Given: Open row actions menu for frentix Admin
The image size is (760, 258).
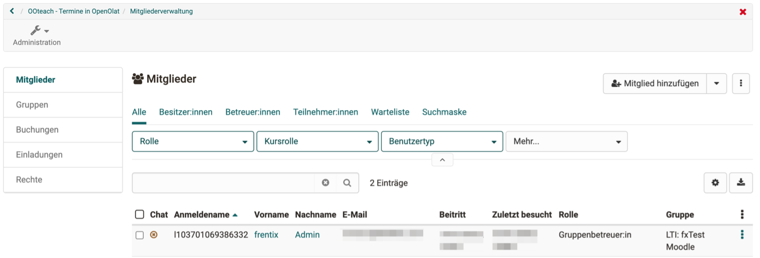Looking at the screenshot, I should (x=742, y=235).
